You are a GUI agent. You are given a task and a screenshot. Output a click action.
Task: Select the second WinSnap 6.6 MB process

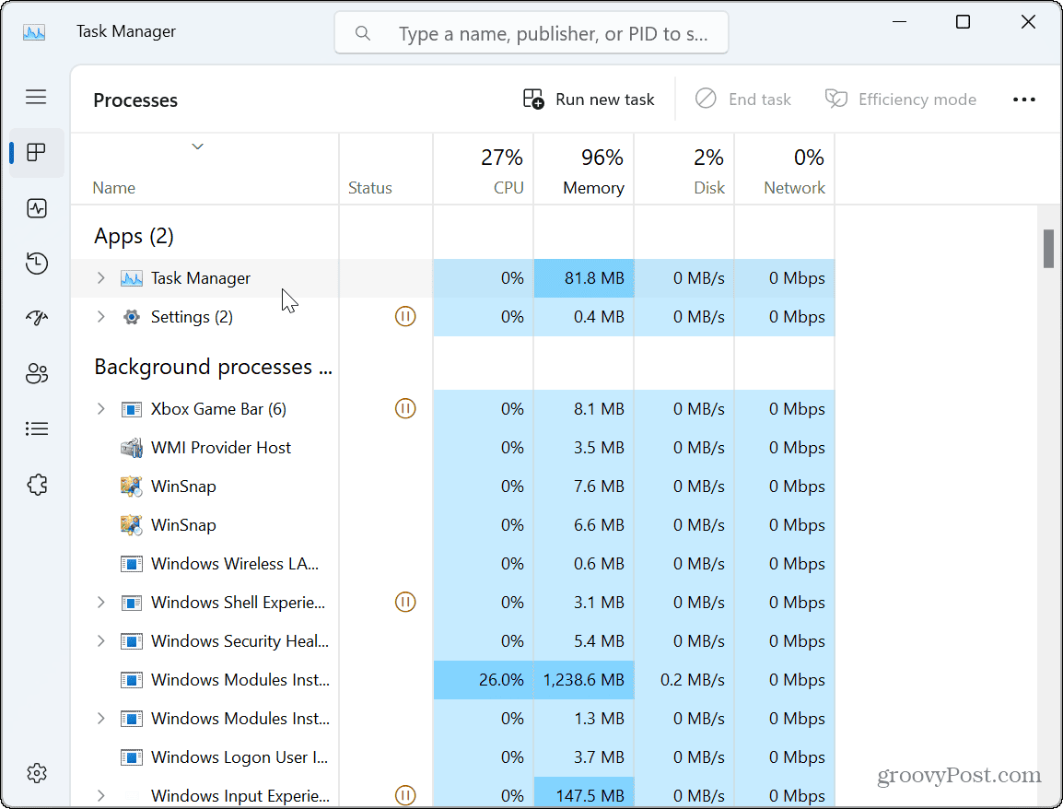pos(453,525)
